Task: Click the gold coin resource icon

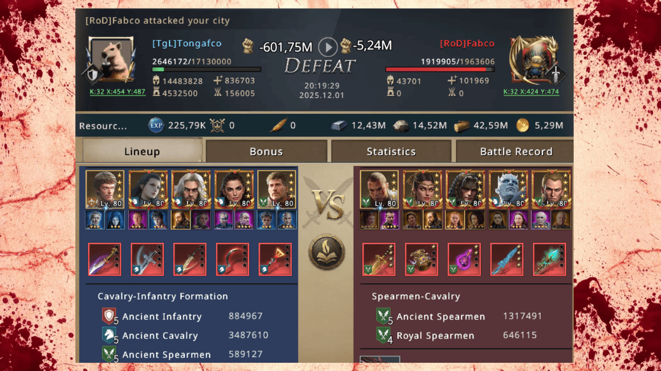Action: (523, 125)
